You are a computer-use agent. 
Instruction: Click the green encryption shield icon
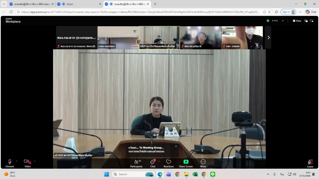tap(268, 21)
